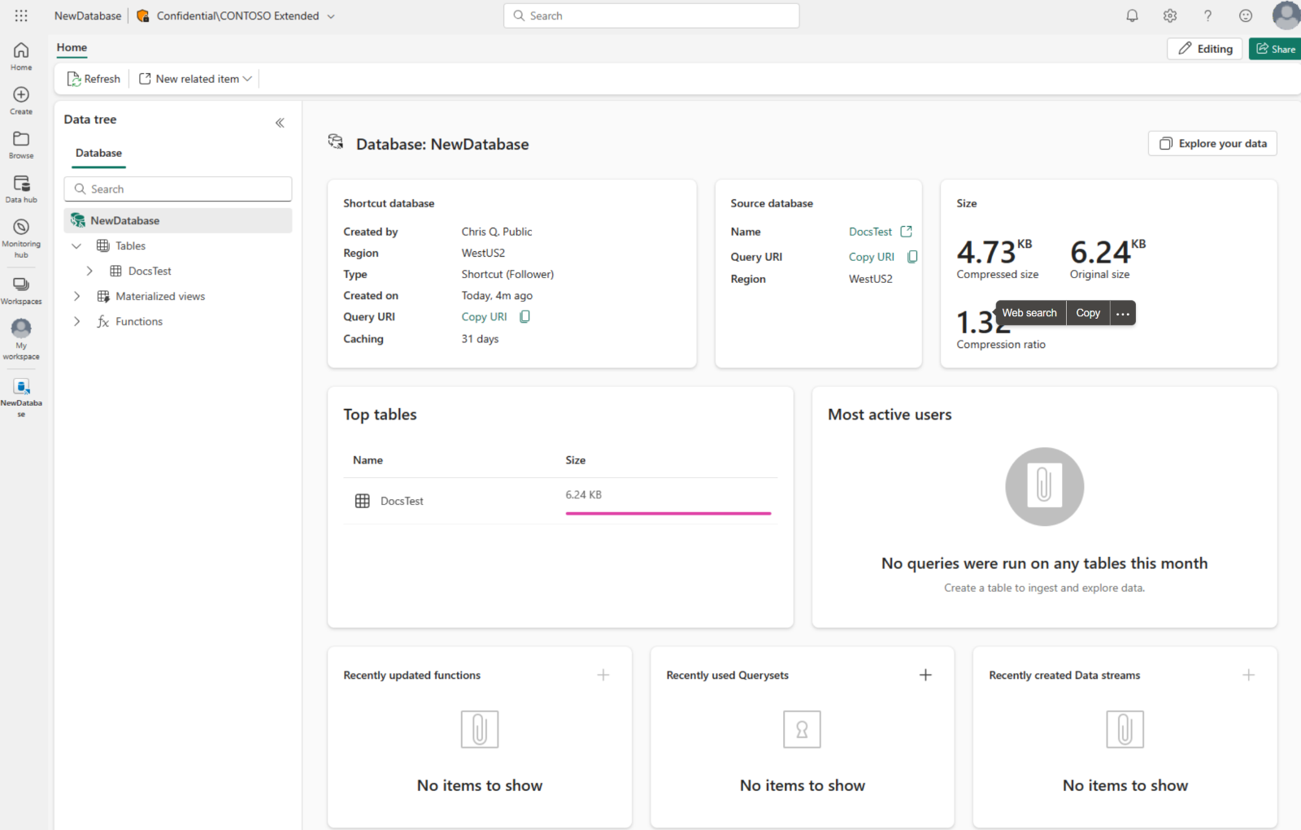This screenshot has height=830, width=1301.
Task: Click Chris Q. Public creator name
Action: click(497, 232)
